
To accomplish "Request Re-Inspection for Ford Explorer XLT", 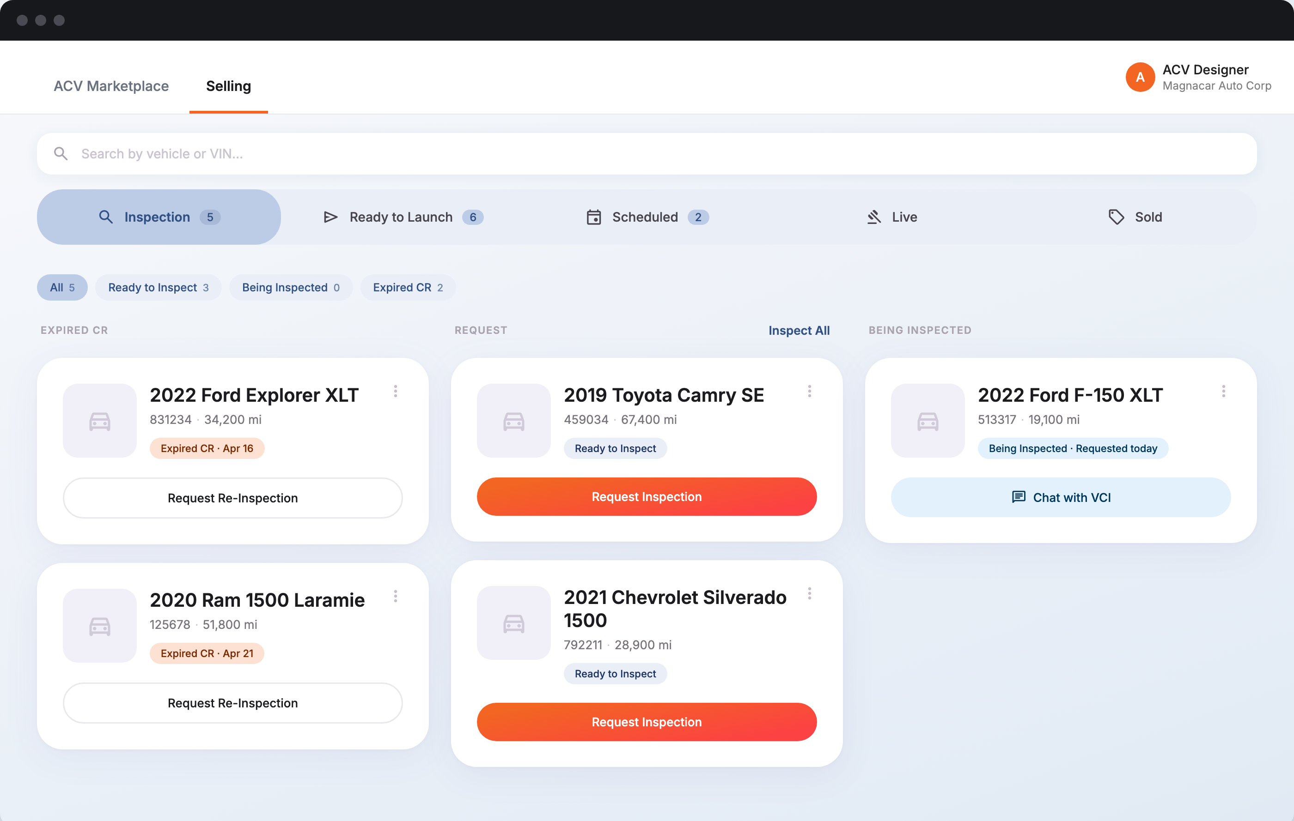I will tap(232, 498).
